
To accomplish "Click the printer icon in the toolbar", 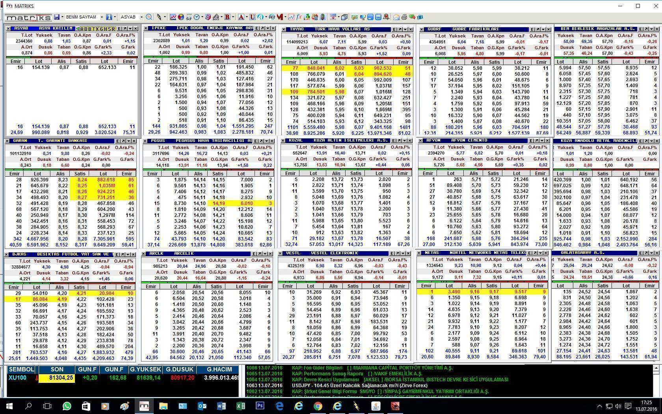I will click(404, 17).
